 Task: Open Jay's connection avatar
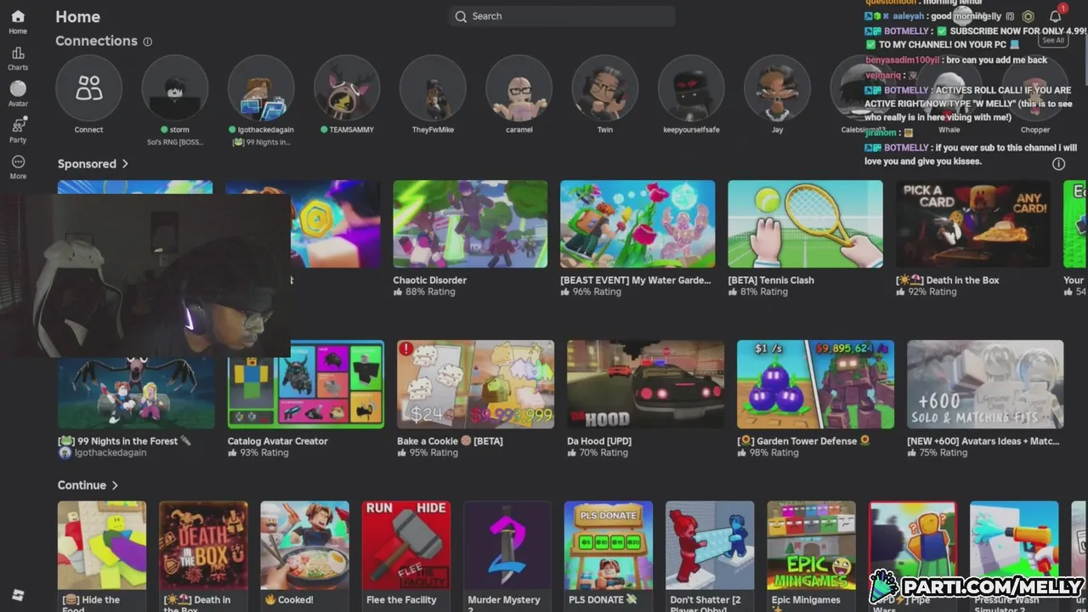tap(777, 88)
